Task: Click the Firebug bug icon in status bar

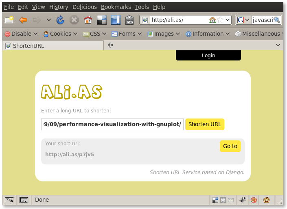Action: tap(243, 200)
